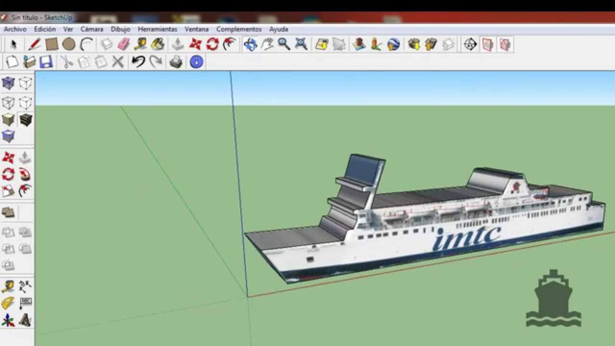
Task: Select the 3D Text tool
Action: tap(25, 320)
